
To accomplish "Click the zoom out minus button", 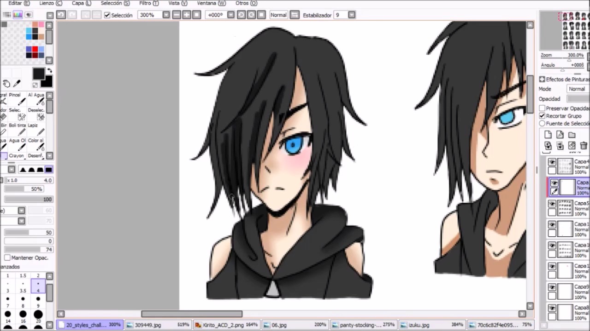I will tap(177, 15).
